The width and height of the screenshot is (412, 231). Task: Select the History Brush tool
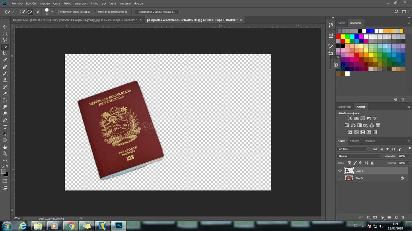pos(5,87)
